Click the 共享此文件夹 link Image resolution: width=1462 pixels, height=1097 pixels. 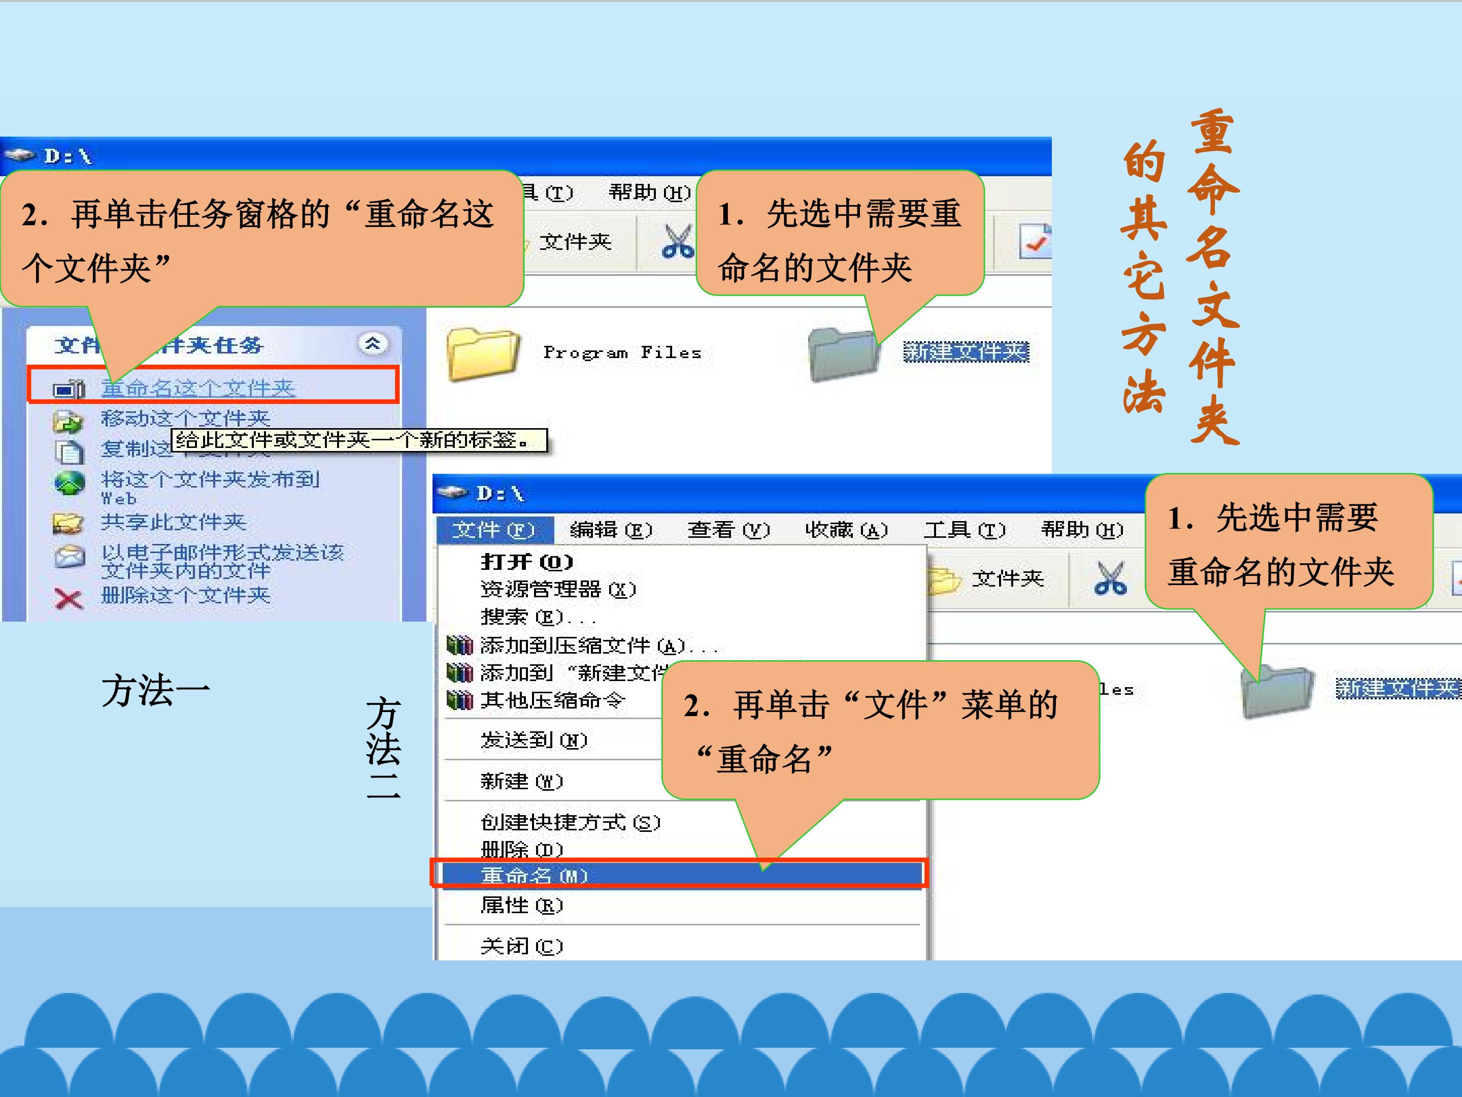tap(174, 522)
